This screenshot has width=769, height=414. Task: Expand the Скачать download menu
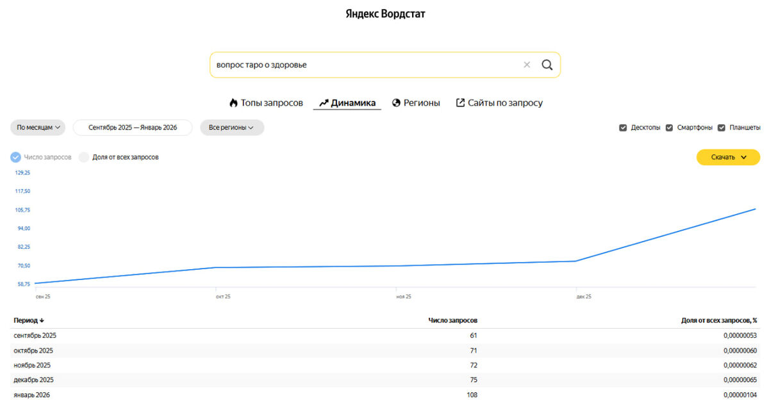(x=728, y=157)
